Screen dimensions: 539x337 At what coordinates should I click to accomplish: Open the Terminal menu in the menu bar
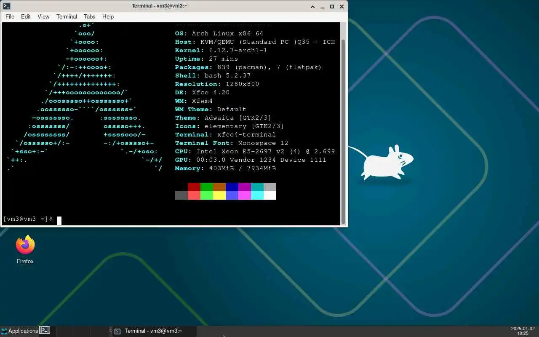(67, 16)
